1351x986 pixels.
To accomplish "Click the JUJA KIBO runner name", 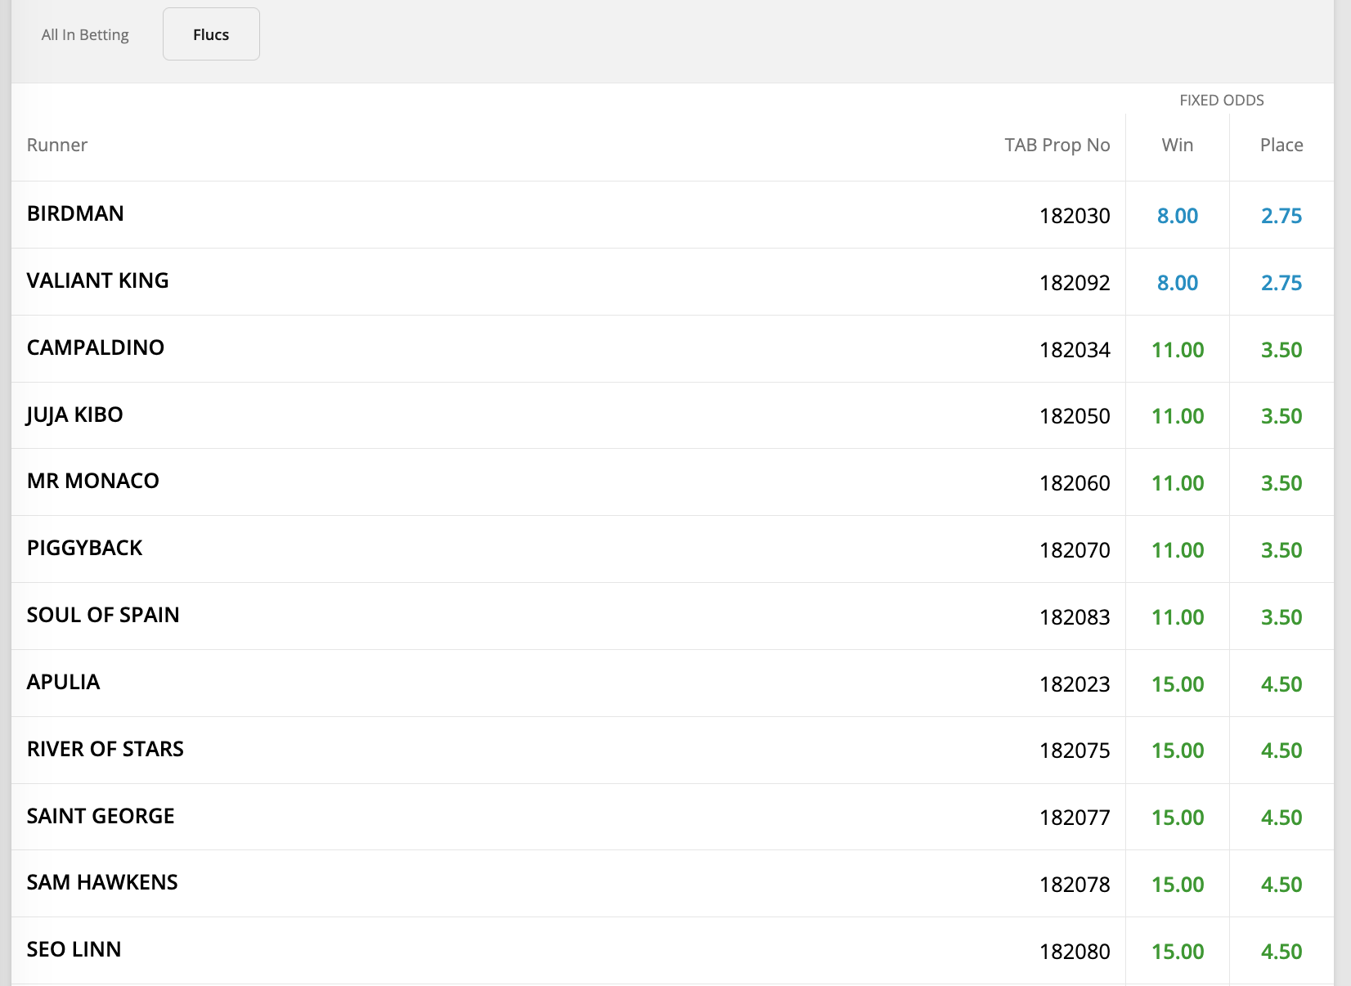I will 74,415.
